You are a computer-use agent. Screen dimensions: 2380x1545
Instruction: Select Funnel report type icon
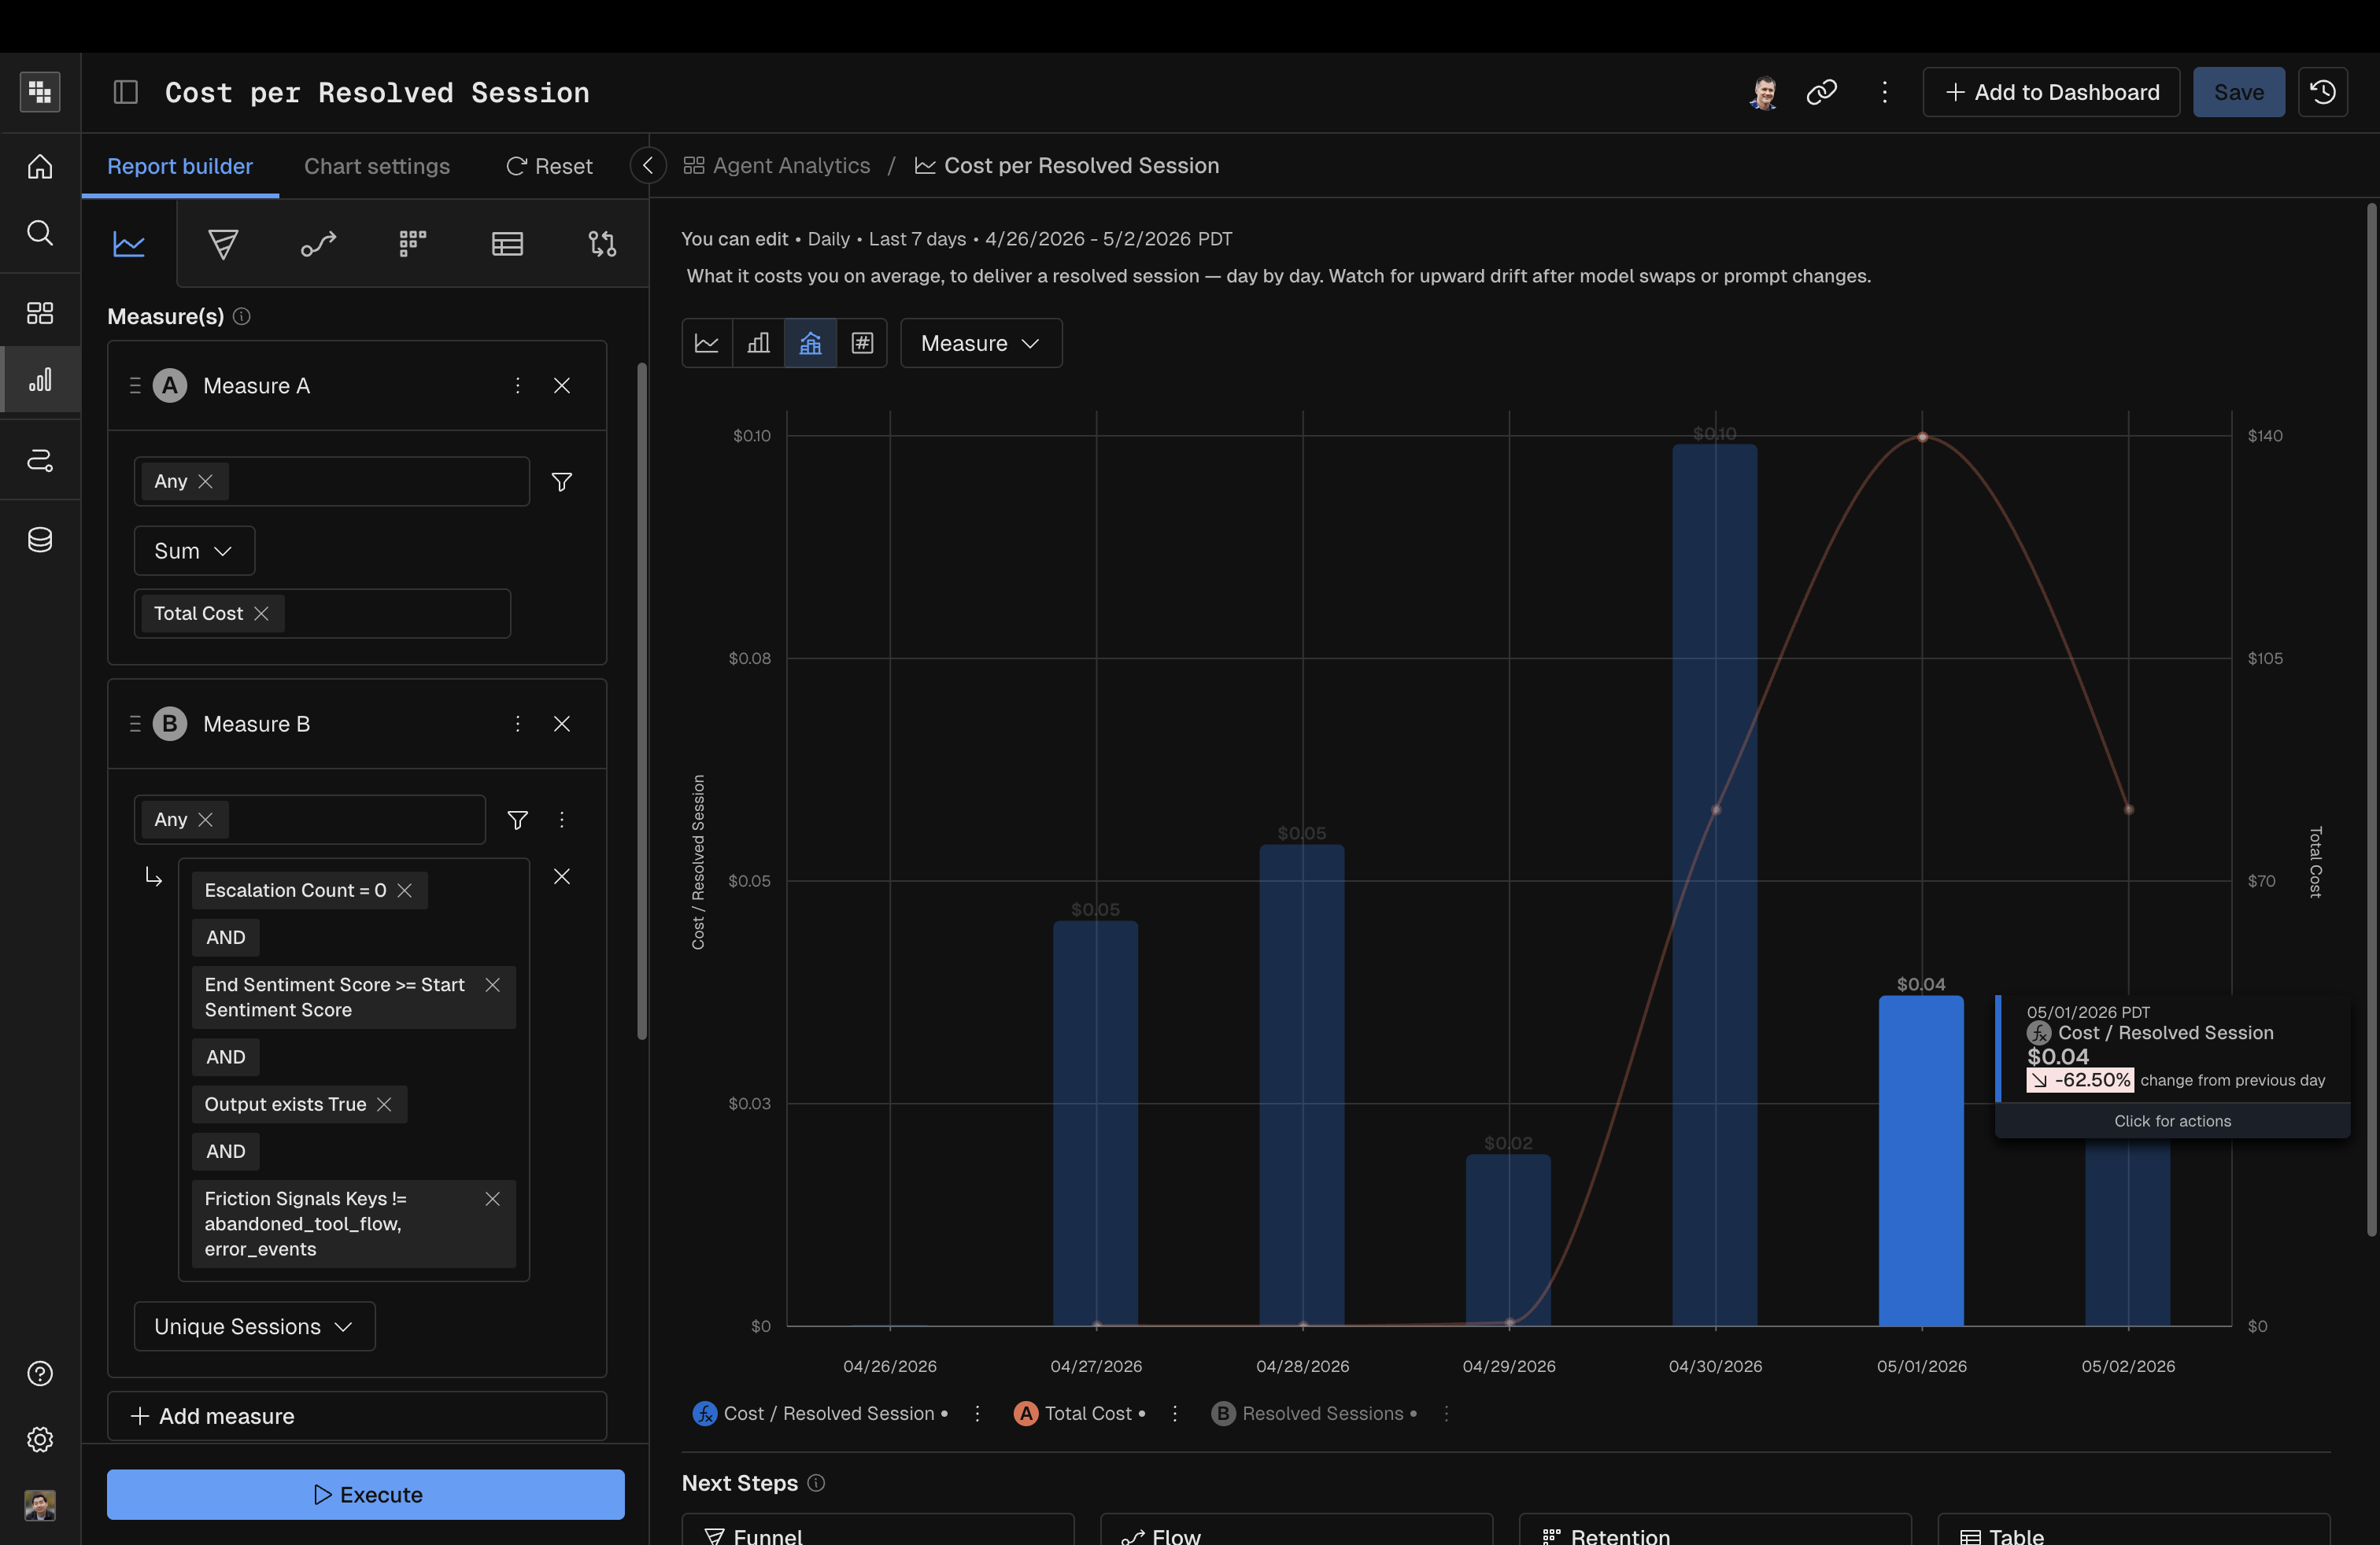[223, 244]
